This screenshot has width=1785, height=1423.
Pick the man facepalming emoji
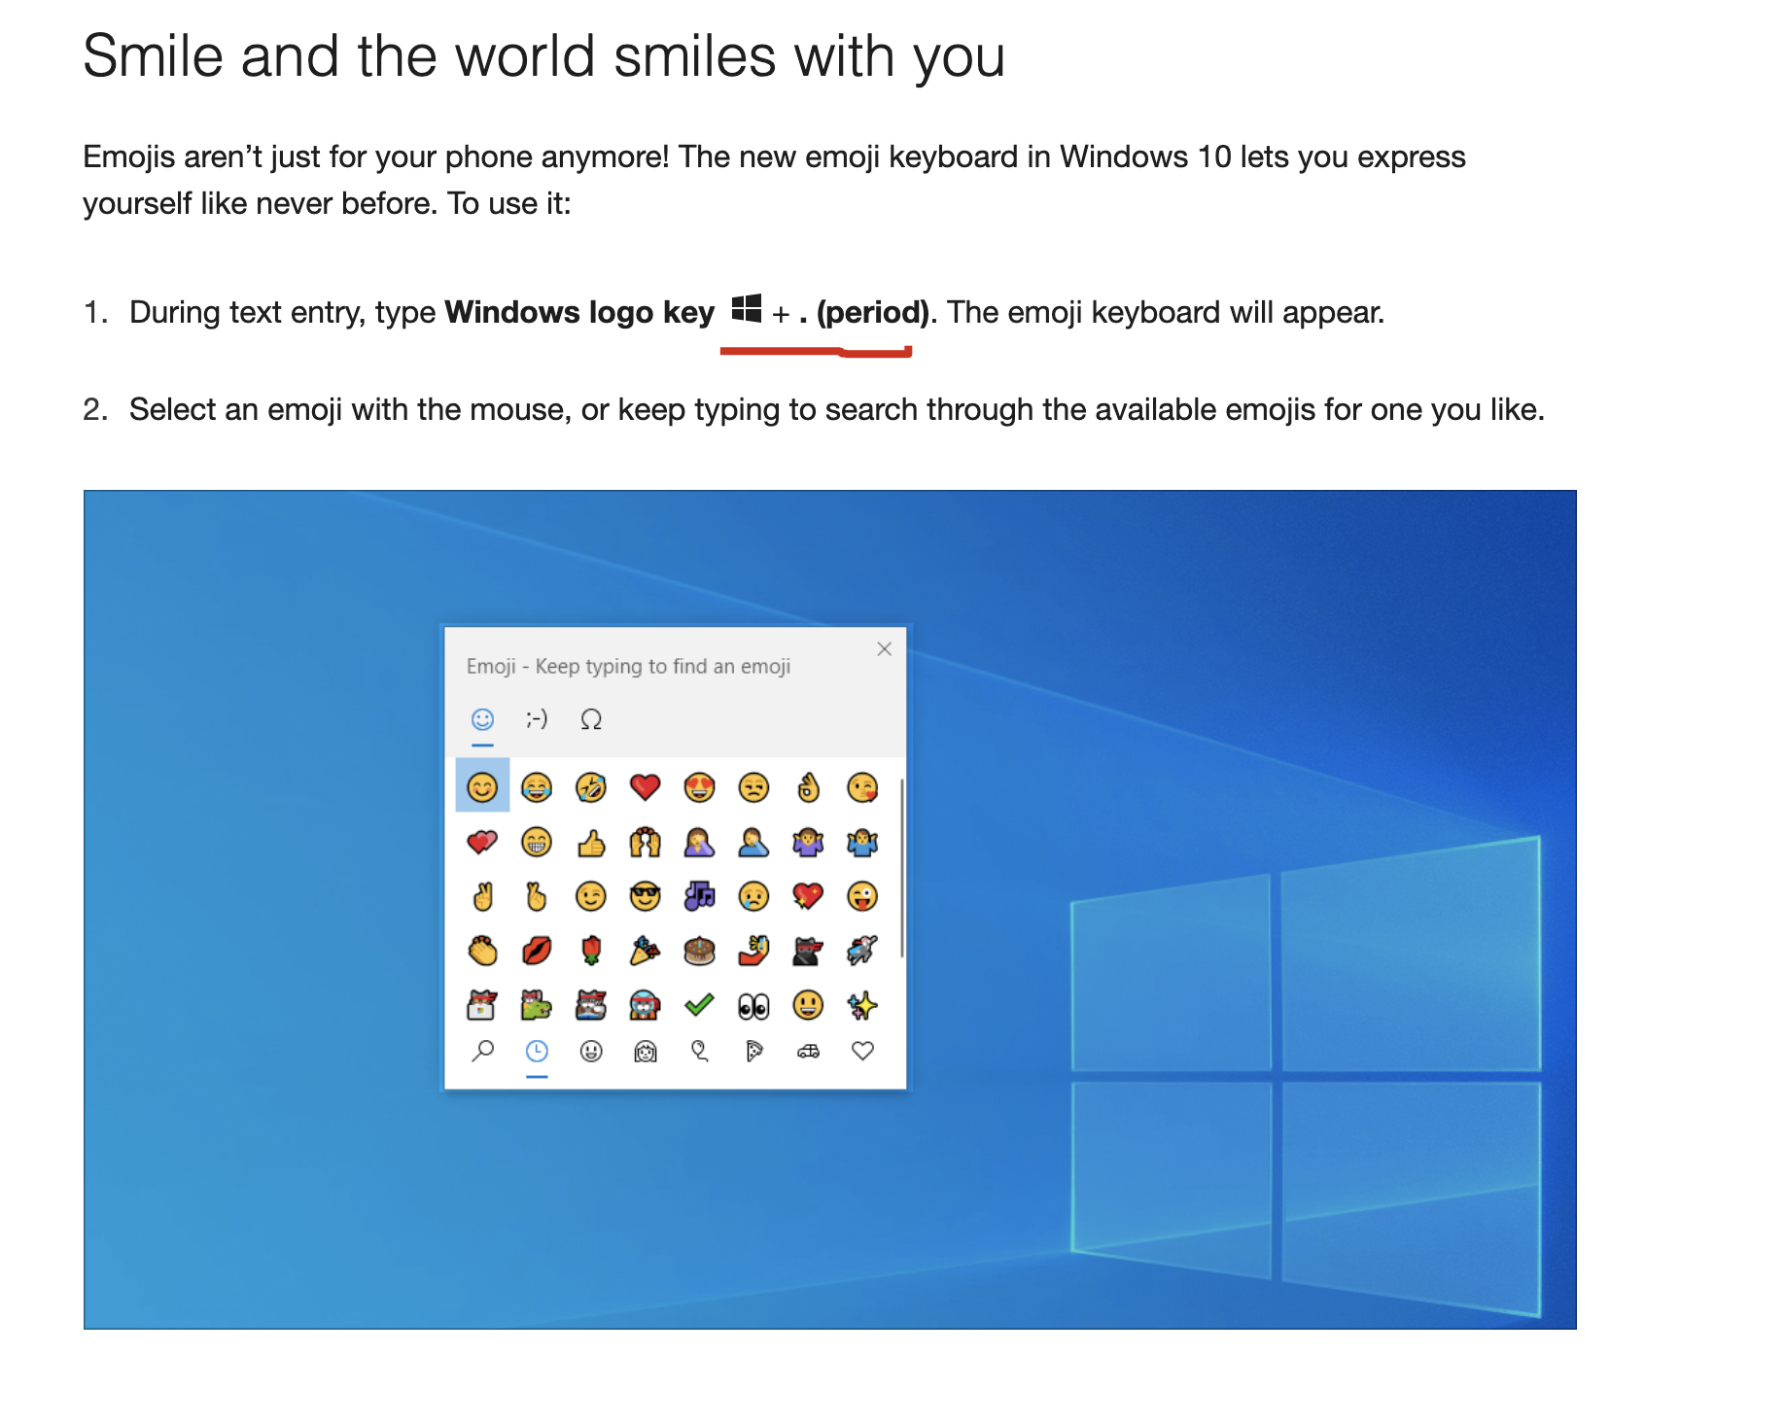[x=753, y=841]
